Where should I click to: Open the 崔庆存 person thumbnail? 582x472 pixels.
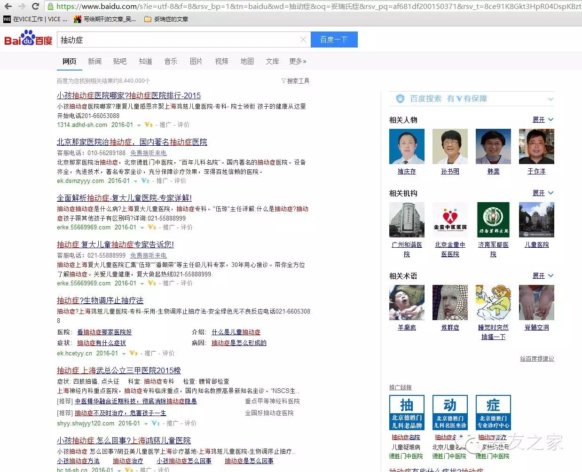[407, 146]
